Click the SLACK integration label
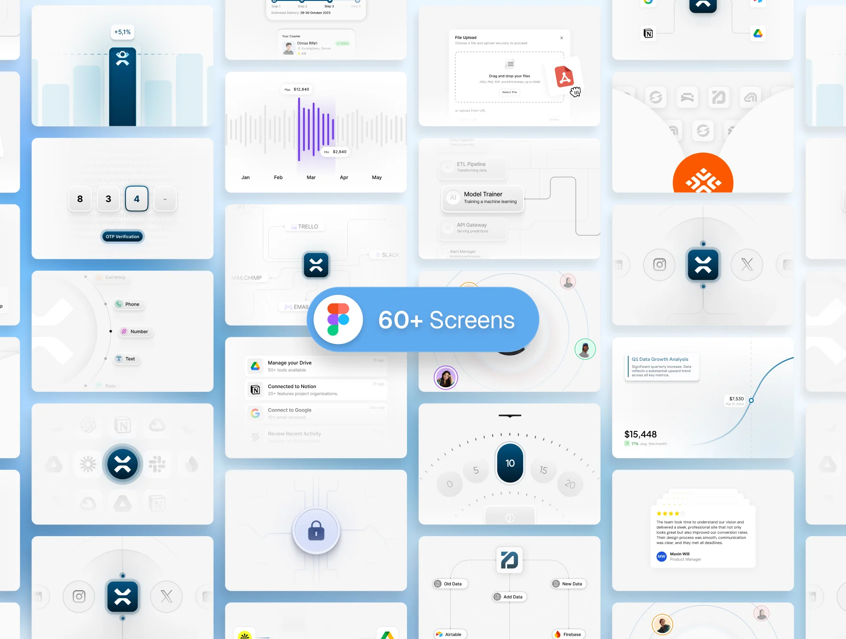The height and width of the screenshot is (639, 846). point(388,255)
